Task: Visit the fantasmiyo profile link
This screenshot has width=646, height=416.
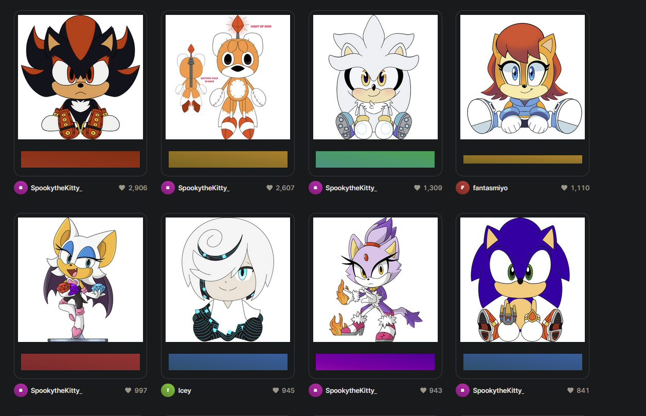Action: coord(490,188)
